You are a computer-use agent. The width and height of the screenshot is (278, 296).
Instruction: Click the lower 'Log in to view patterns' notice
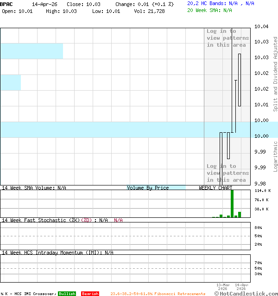pos(227,173)
